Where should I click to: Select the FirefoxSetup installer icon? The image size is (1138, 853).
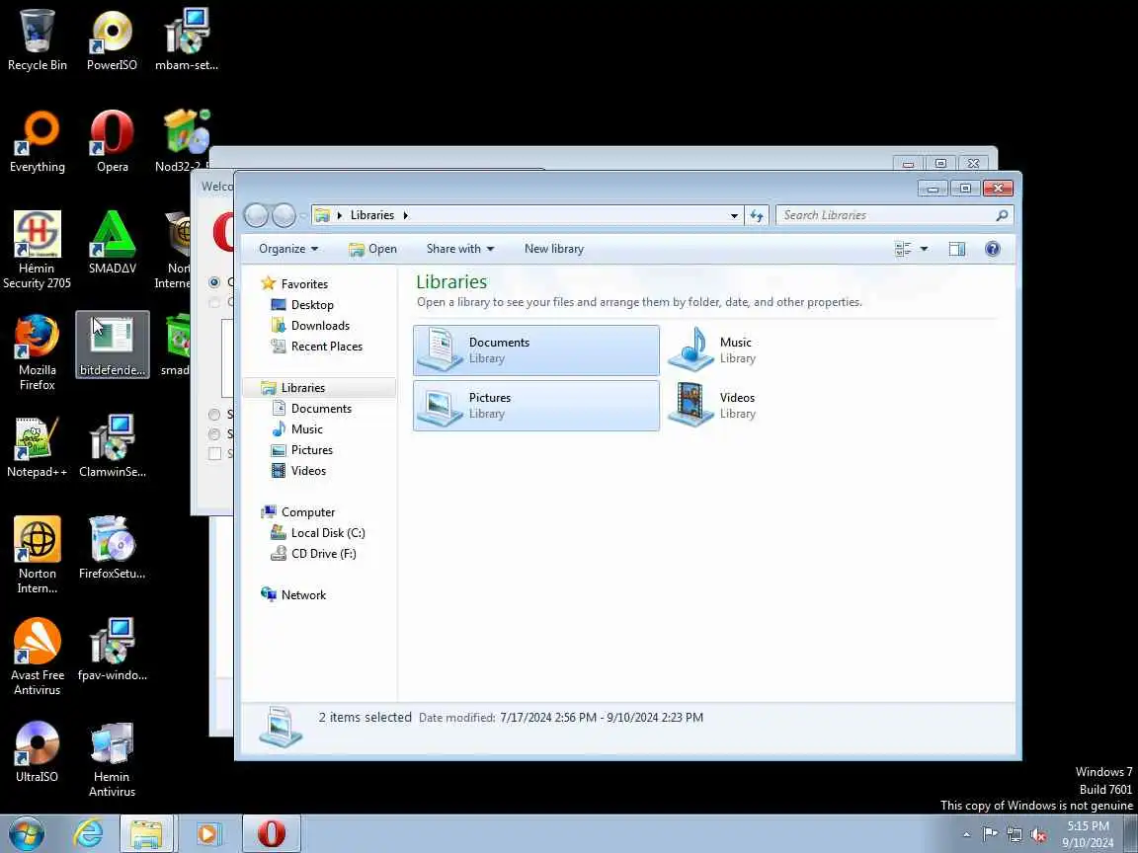[x=112, y=548]
